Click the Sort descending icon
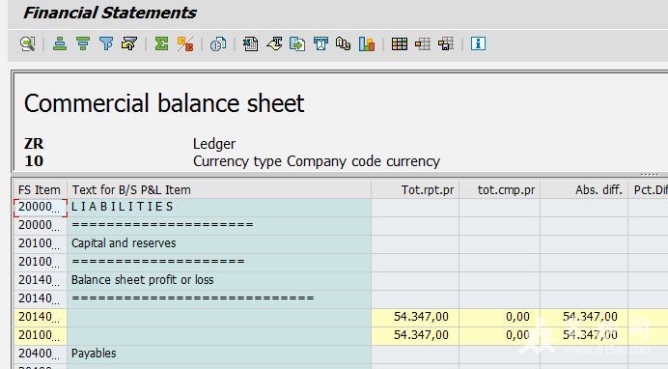The image size is (668, 369). pos(83,43)
